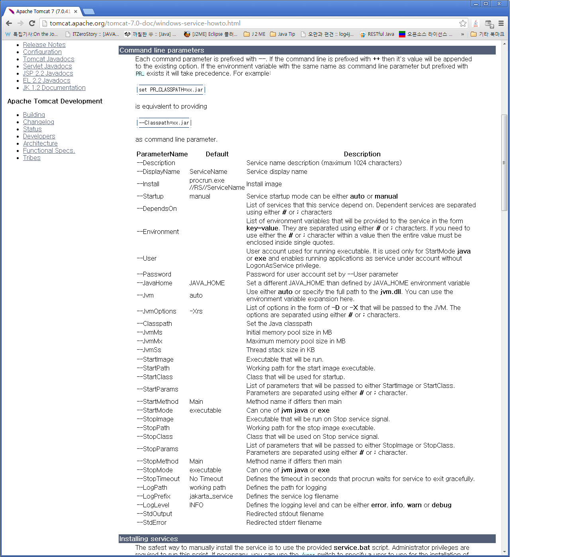Expand the bookmarks overflow chevron
Viewport: 571px width, 557px height.
(x=462, y=34)
